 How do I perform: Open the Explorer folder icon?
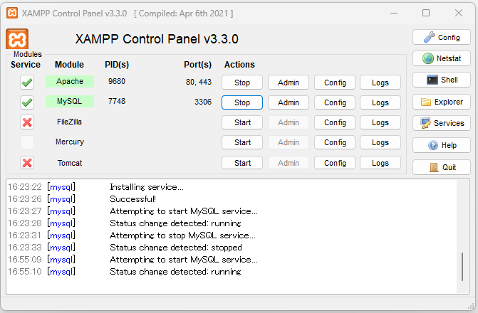click(x=442, y=102)
